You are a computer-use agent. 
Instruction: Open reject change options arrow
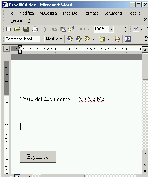(93, 39)
